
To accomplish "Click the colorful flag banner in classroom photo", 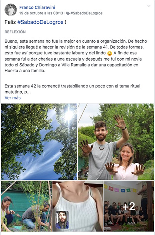I will 120,189.
